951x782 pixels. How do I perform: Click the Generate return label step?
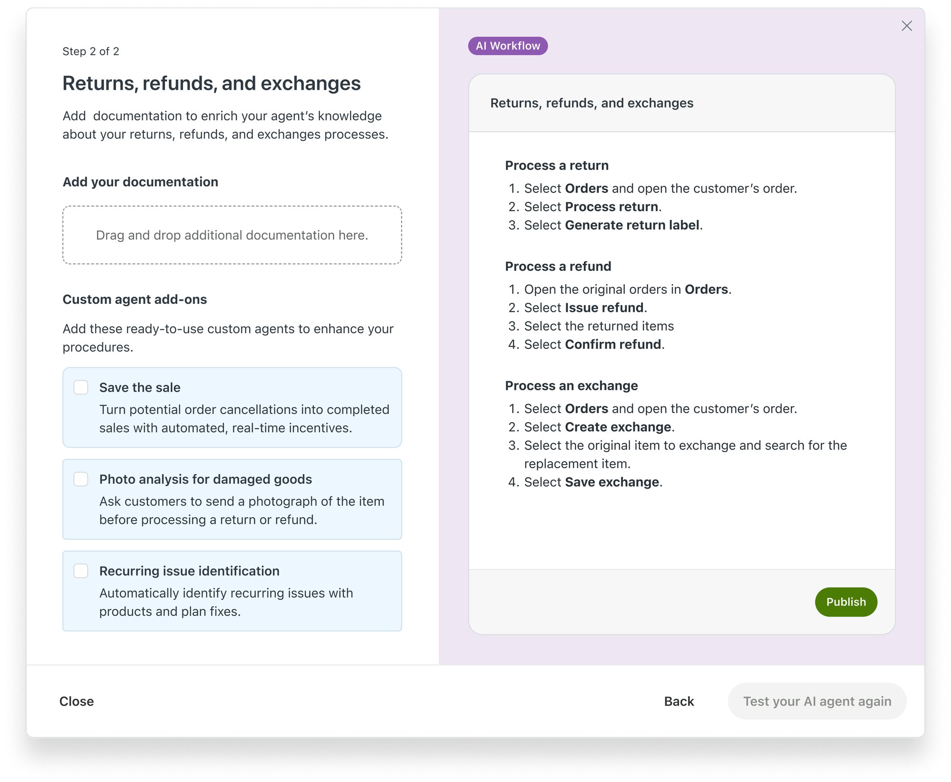613,225
